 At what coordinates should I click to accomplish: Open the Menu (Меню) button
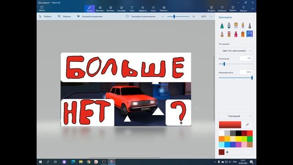[42, 9]
